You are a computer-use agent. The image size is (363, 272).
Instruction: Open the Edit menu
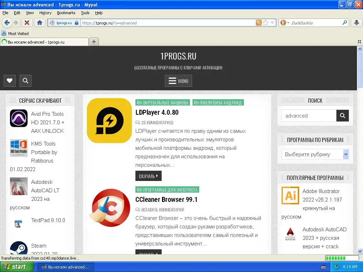pyautogui.click(x=17, y=13)
